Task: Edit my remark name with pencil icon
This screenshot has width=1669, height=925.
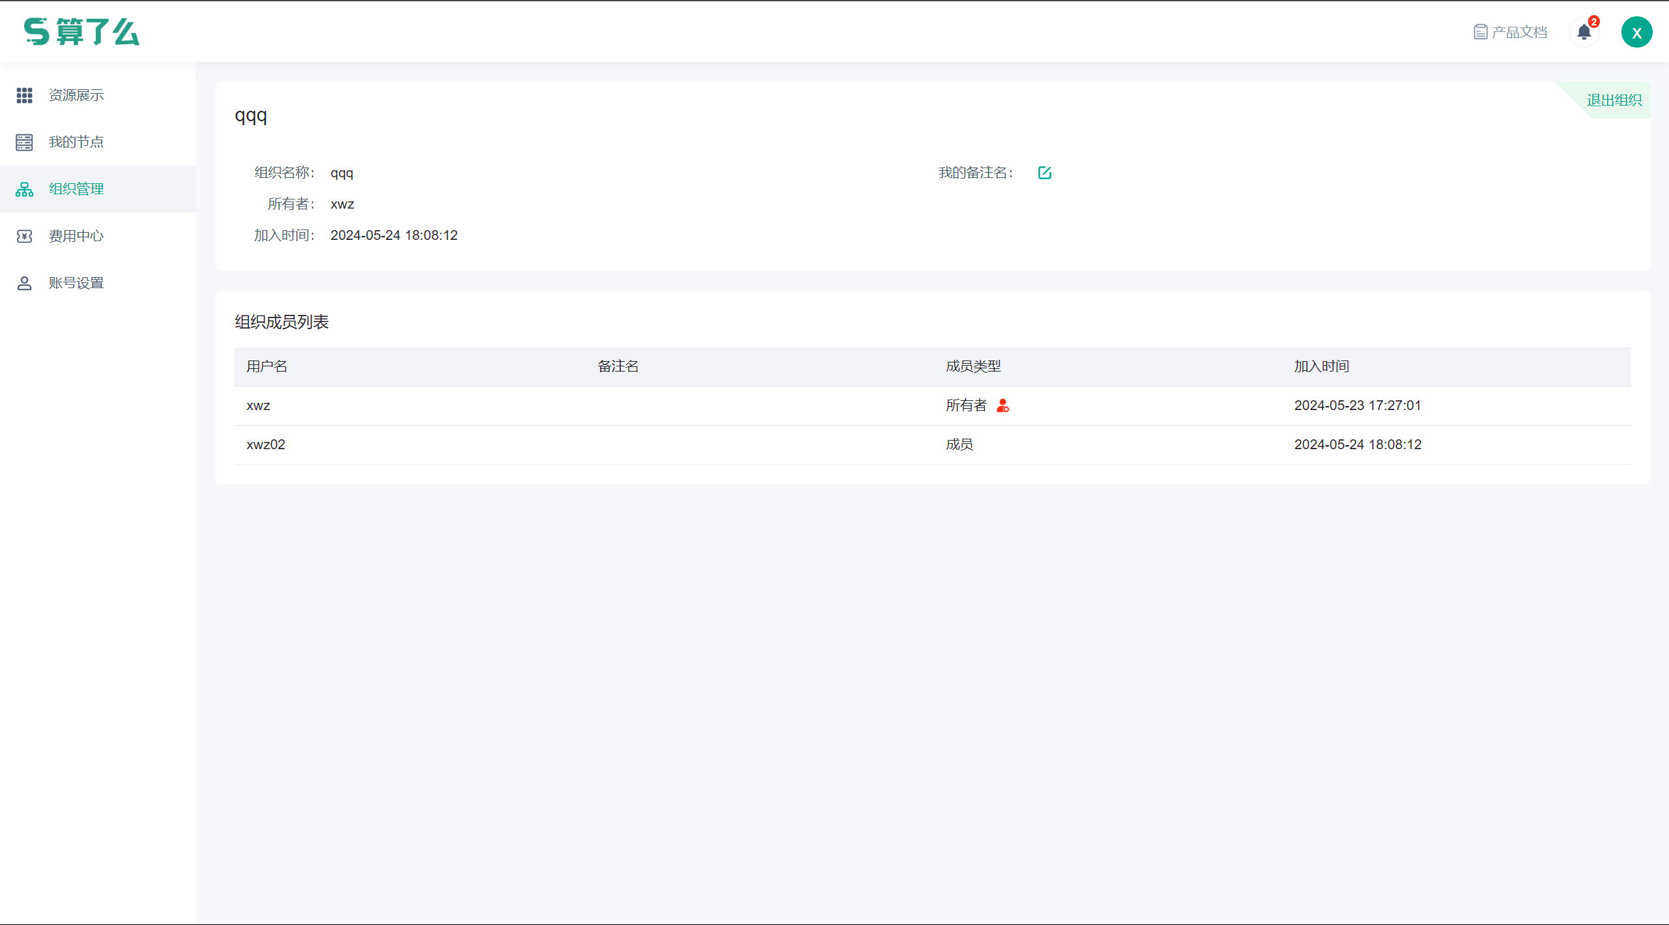Action: point(1044,173)
